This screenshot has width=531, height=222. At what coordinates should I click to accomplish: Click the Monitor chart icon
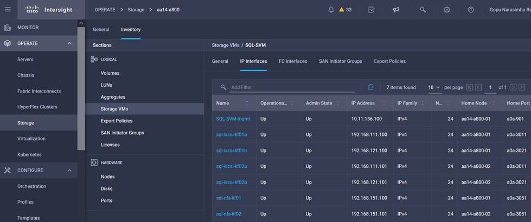tap(8, 28)
